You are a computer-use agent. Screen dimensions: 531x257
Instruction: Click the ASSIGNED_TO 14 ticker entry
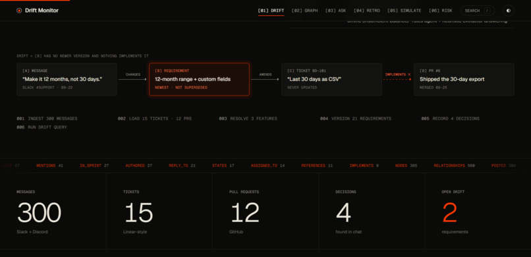pos(268,165)
